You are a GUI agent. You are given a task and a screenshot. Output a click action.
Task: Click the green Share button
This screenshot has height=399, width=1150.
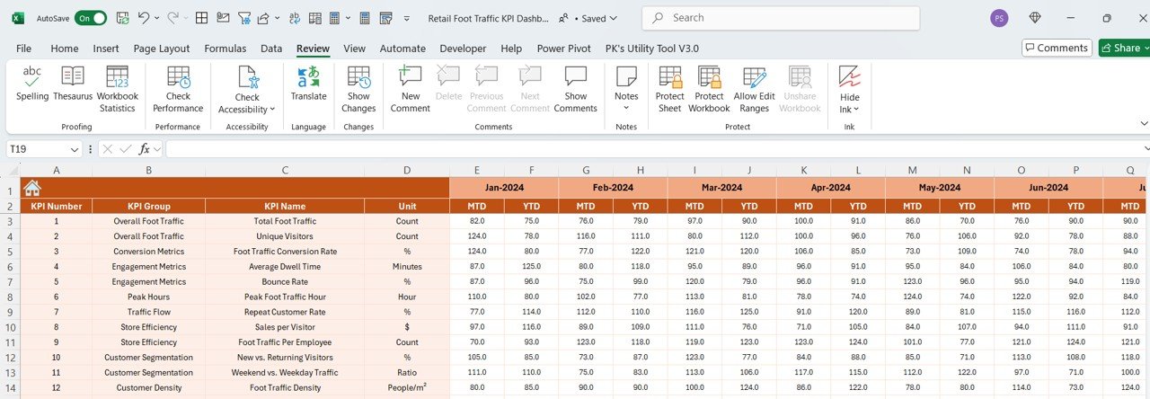pos(1124,48)
